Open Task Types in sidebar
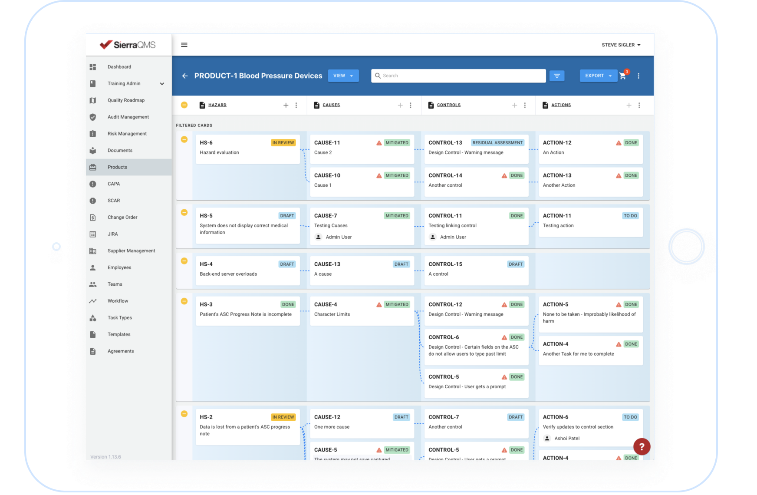The image size is (757, 495). pos(128,318)
